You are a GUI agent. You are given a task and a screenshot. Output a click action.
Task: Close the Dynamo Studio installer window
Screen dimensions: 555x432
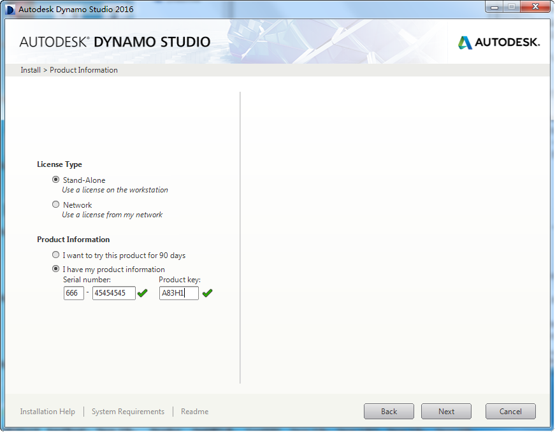pos(535,7)
